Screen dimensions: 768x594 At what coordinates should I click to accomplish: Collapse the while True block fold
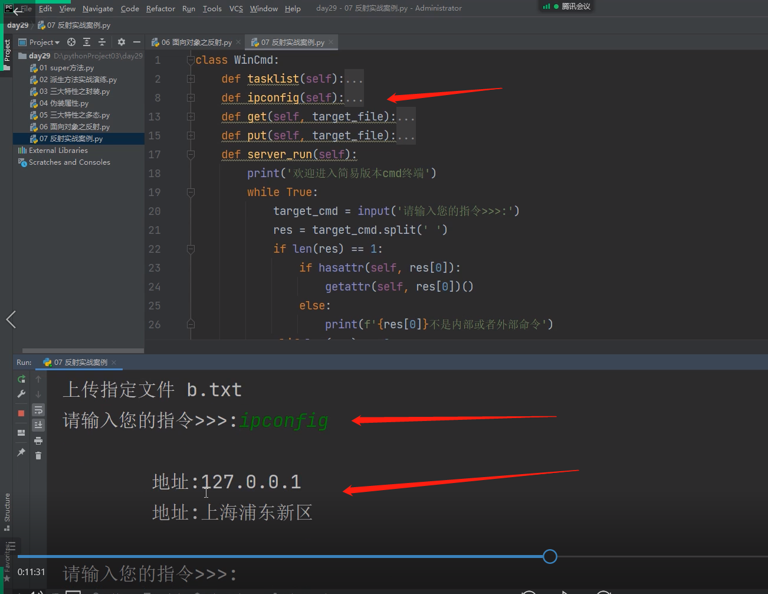[191, 192]
